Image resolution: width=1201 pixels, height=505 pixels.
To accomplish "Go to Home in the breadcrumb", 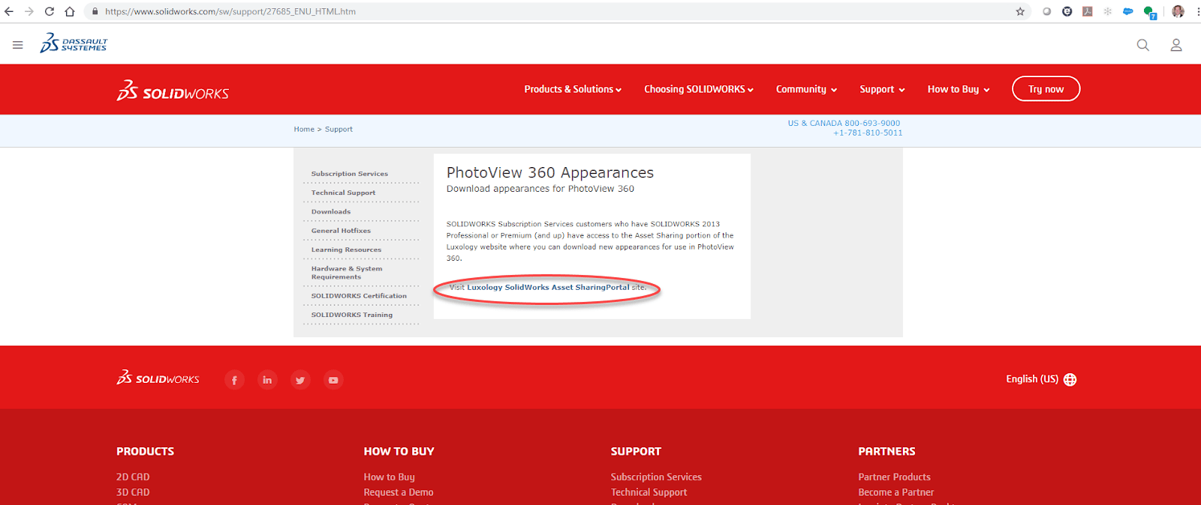I will [x=304, y=129].
